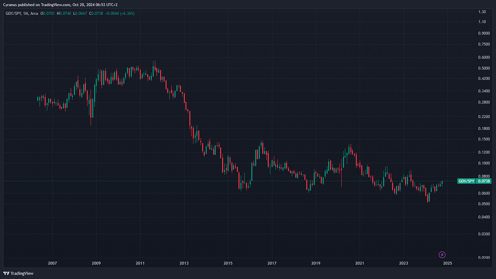Click the 0.1000 price scale label

point(484,163)
